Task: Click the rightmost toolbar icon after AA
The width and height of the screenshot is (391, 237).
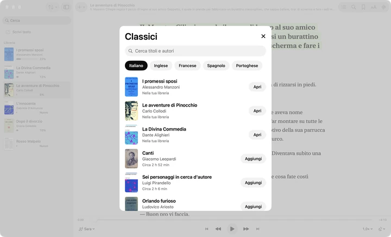Action: (x=383, y=7)
